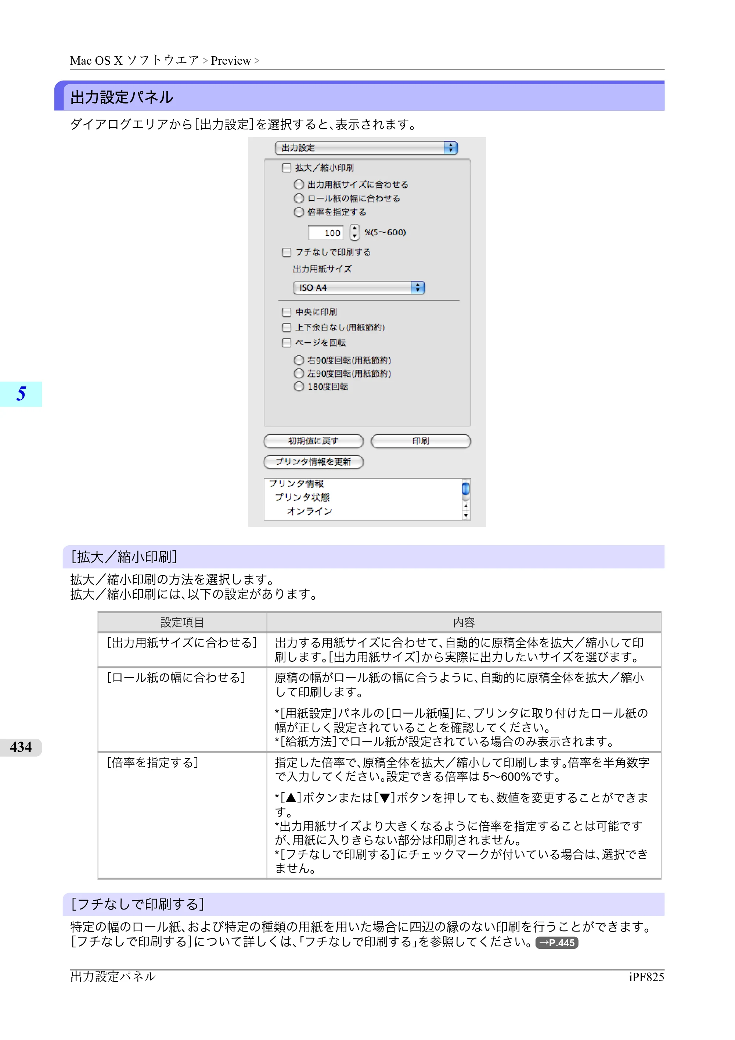This screenshot has height=1040, width=735.
Task: Click the [出力用紙サイズに合わせる] table cell
Action: 183,650
